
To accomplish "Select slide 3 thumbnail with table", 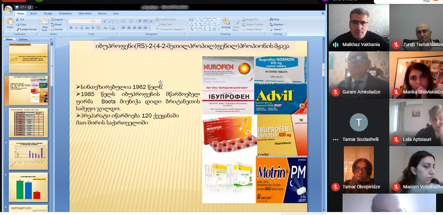I will click(28, 122).
